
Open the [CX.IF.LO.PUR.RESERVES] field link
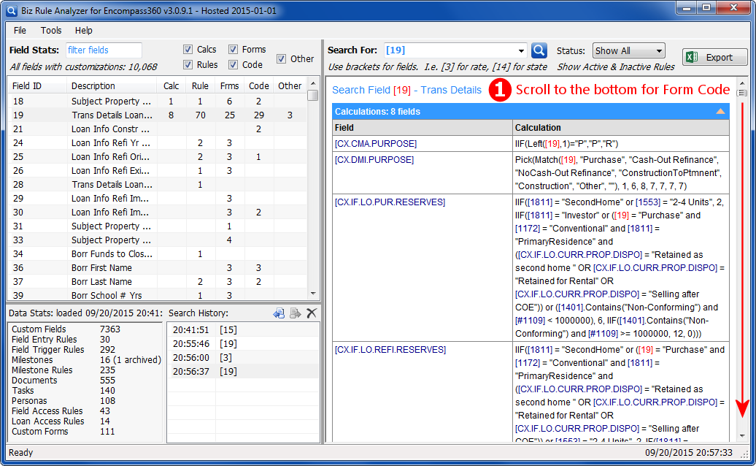click(390, 202)
